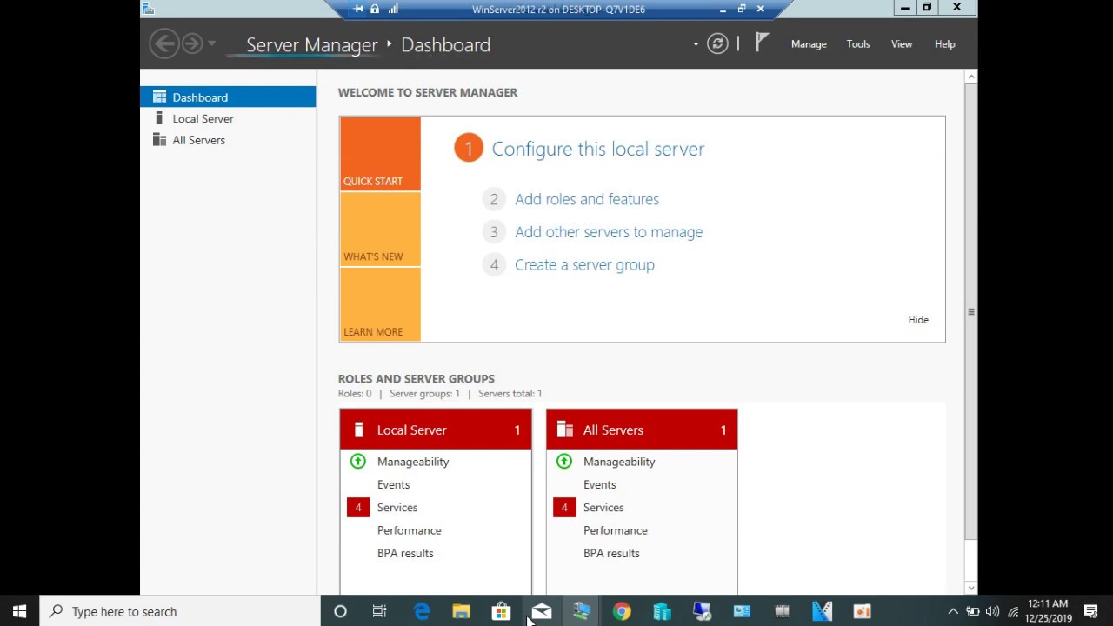Viewport: 1113px width, 626px height.
Task: Open Microsoft Store from taskbar
Action: click(x=502, y=611)
